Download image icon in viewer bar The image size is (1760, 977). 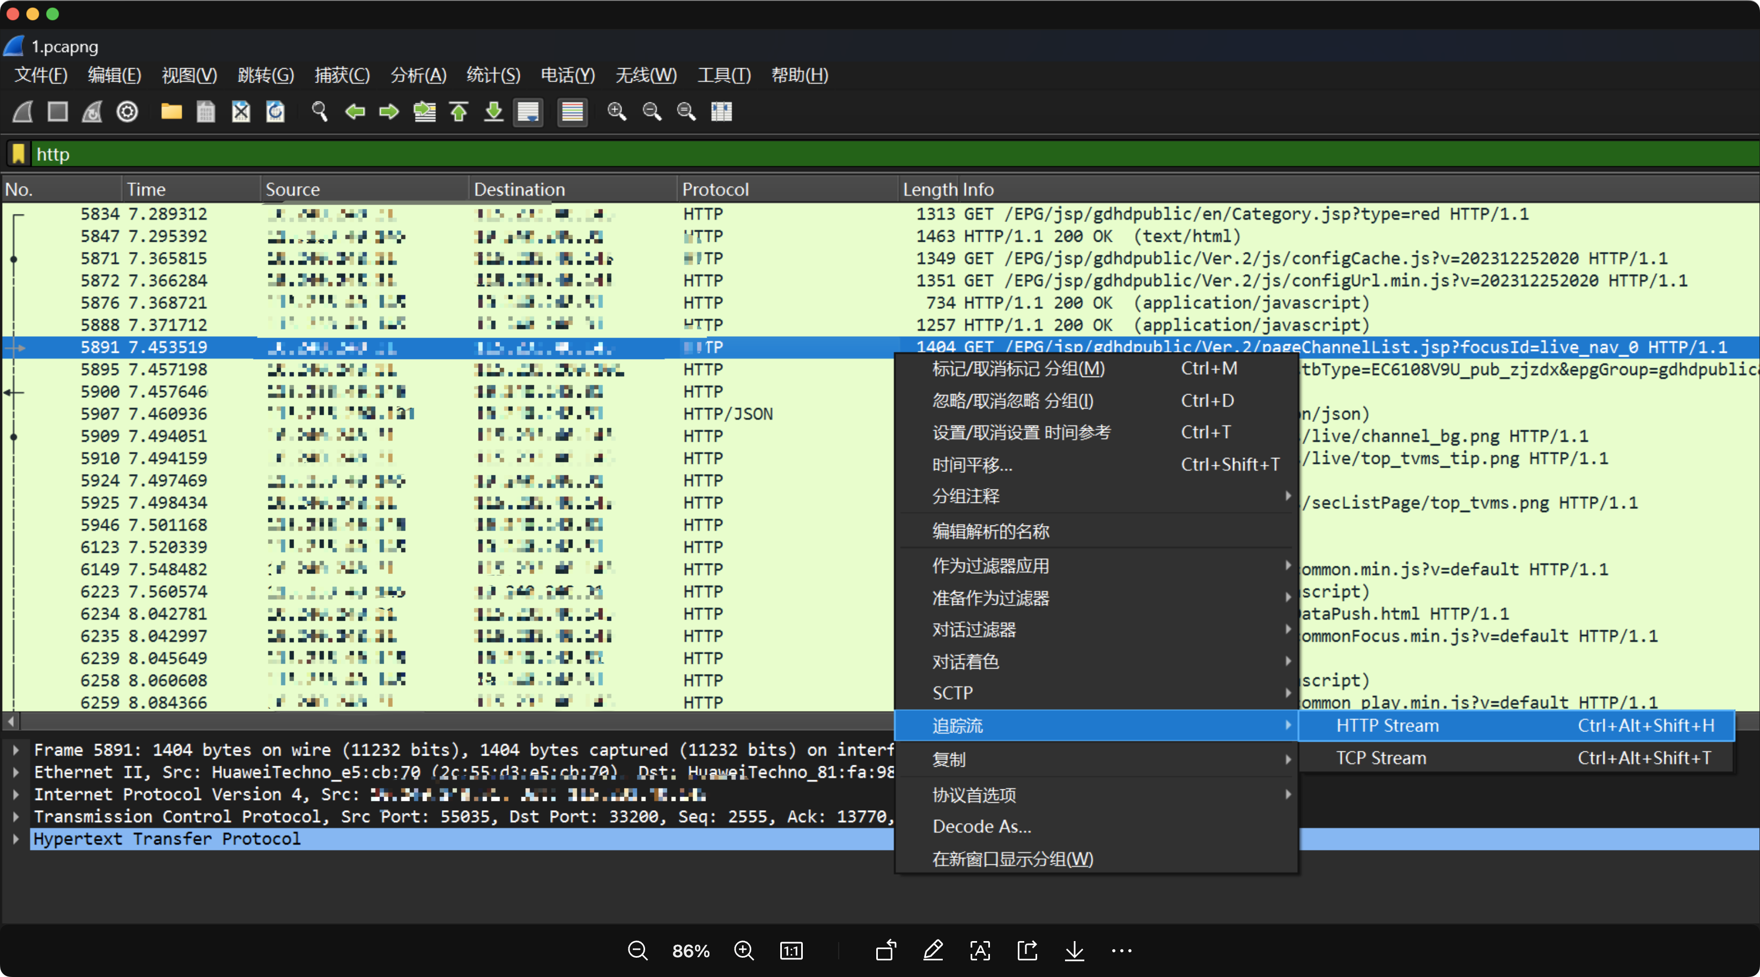point(1074,950)
